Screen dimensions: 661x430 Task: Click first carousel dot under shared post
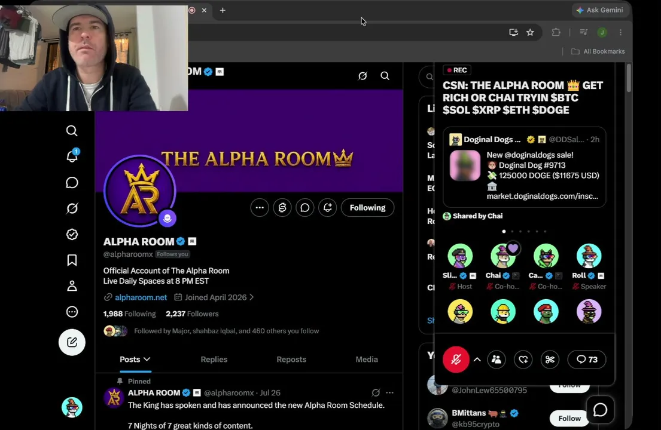(x=504, y=231)
